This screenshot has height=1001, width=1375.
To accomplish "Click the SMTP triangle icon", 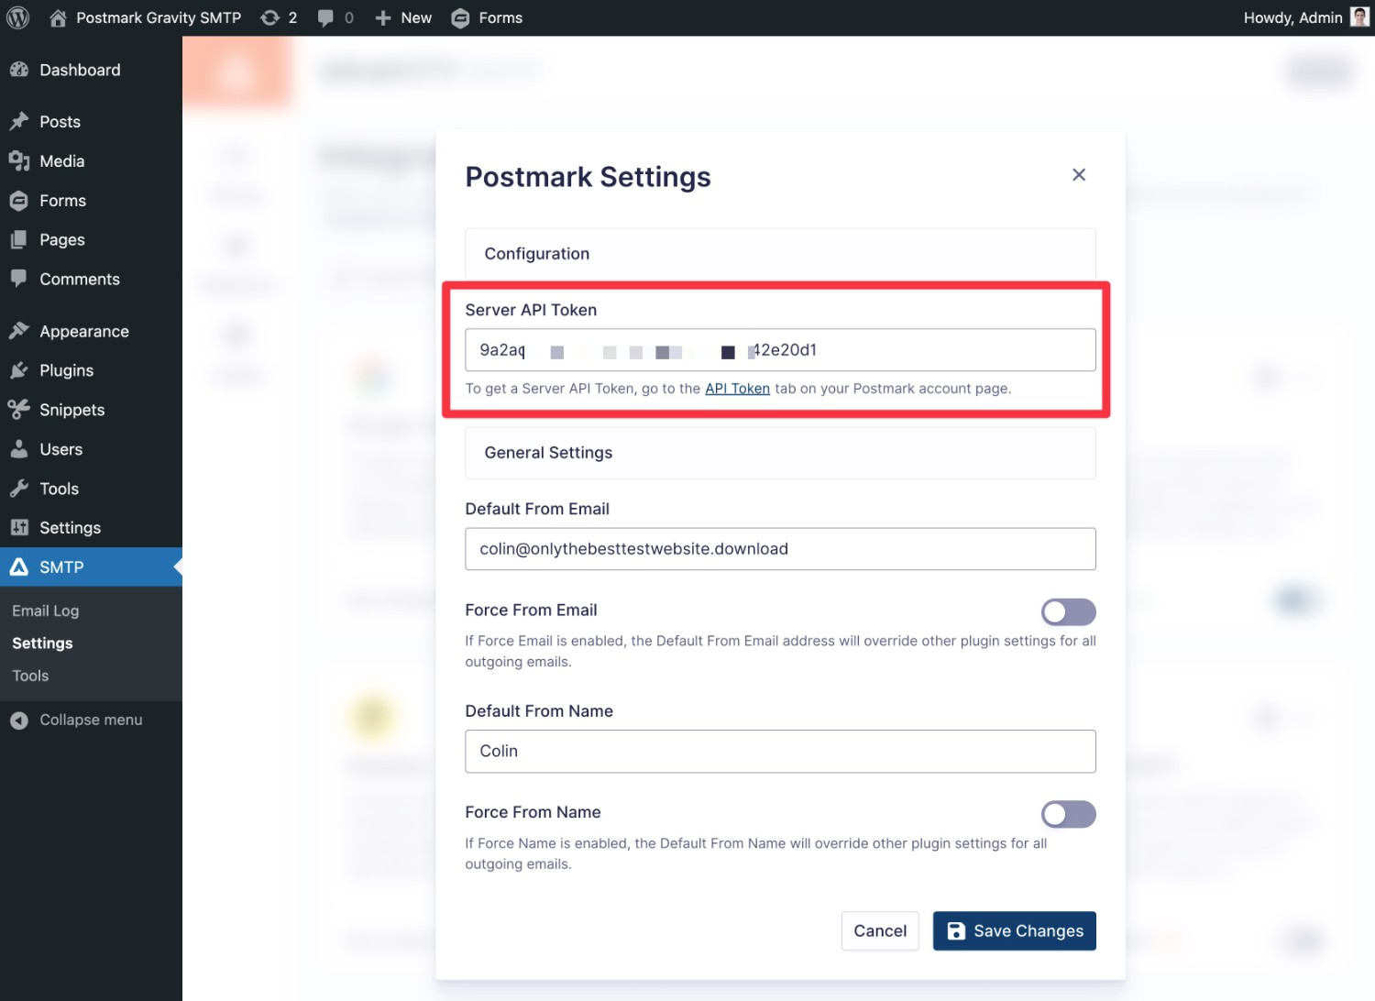I will (19, 567).
